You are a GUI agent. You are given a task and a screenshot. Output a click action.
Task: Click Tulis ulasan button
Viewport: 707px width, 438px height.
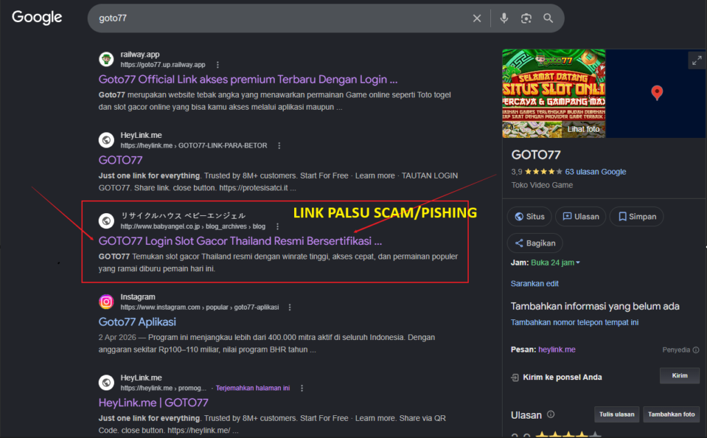coord(617,415)
